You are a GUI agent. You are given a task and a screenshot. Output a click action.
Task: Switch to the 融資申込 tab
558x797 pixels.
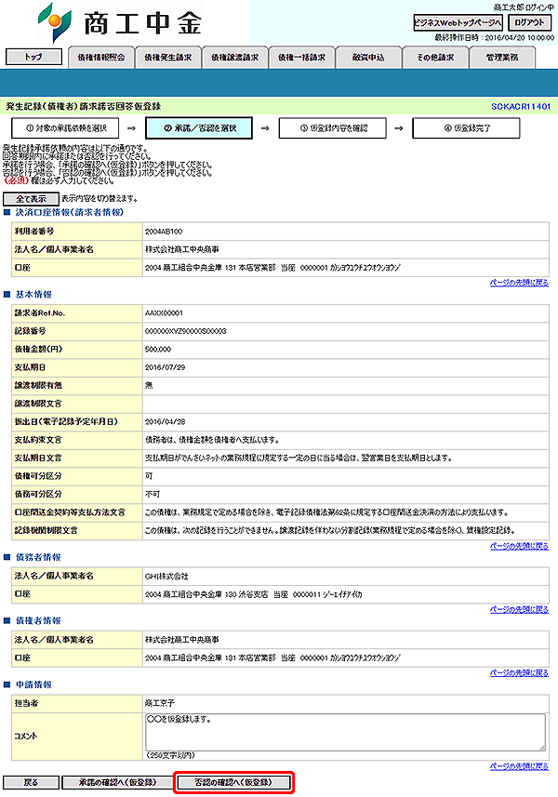[368, 57]
